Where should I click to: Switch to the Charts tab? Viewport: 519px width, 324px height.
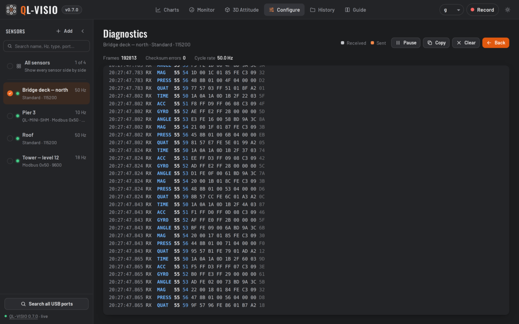click(x=167, y=10)
